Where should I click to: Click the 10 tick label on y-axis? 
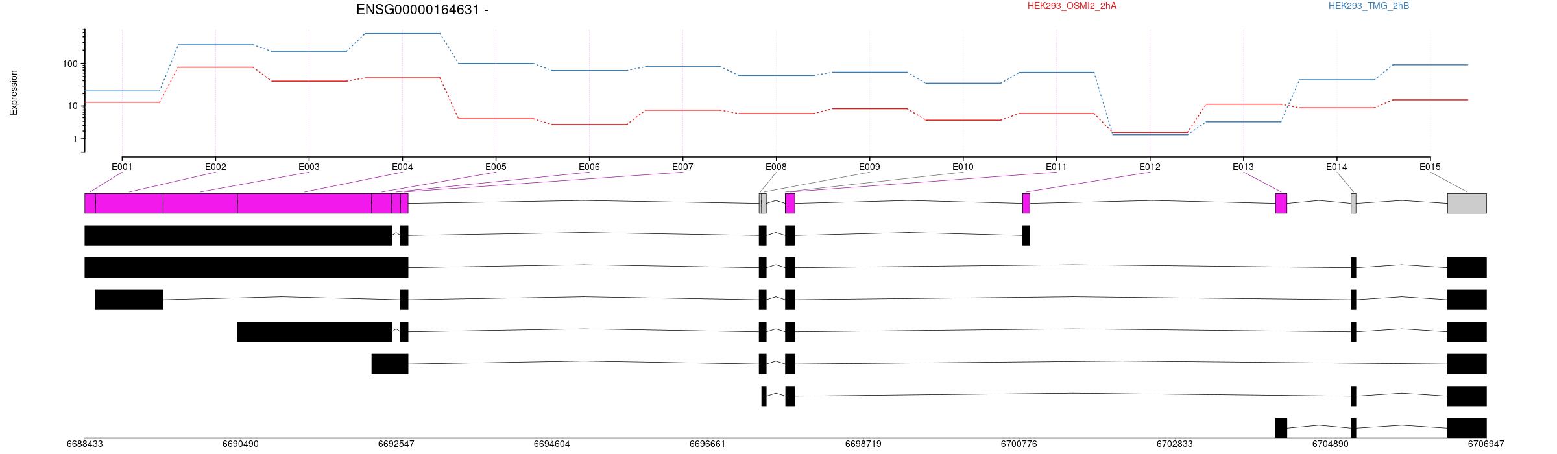click(72, 106)
